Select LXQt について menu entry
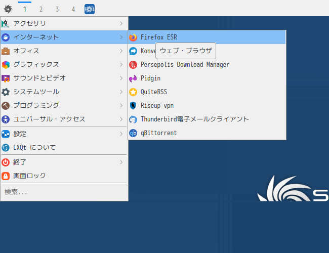 pos(64,147)
